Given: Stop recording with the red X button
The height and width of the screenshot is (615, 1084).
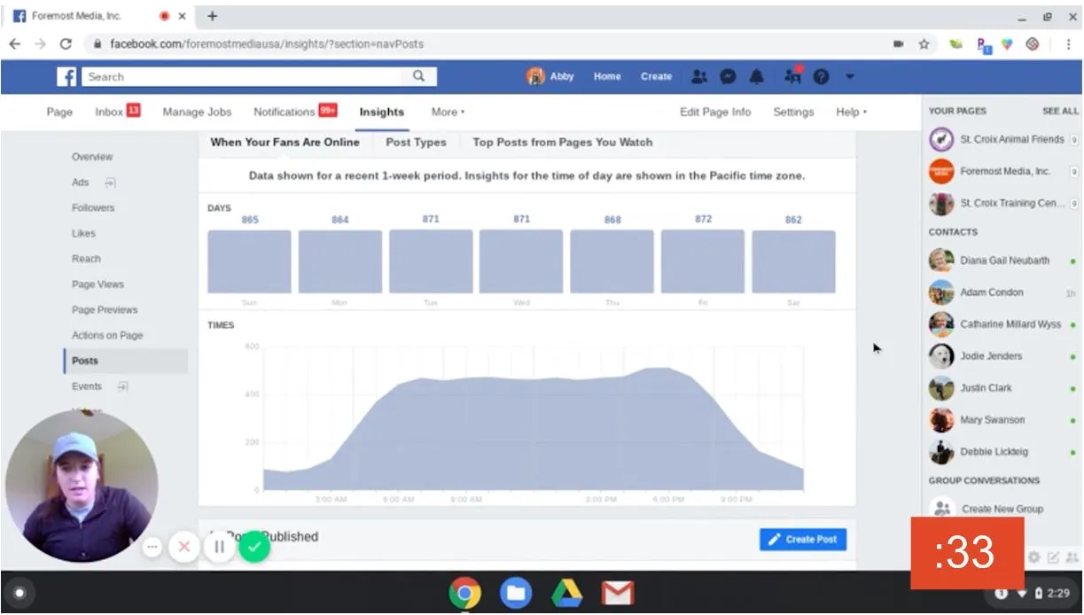Looking at the screenshot, I should click(184, 547).
